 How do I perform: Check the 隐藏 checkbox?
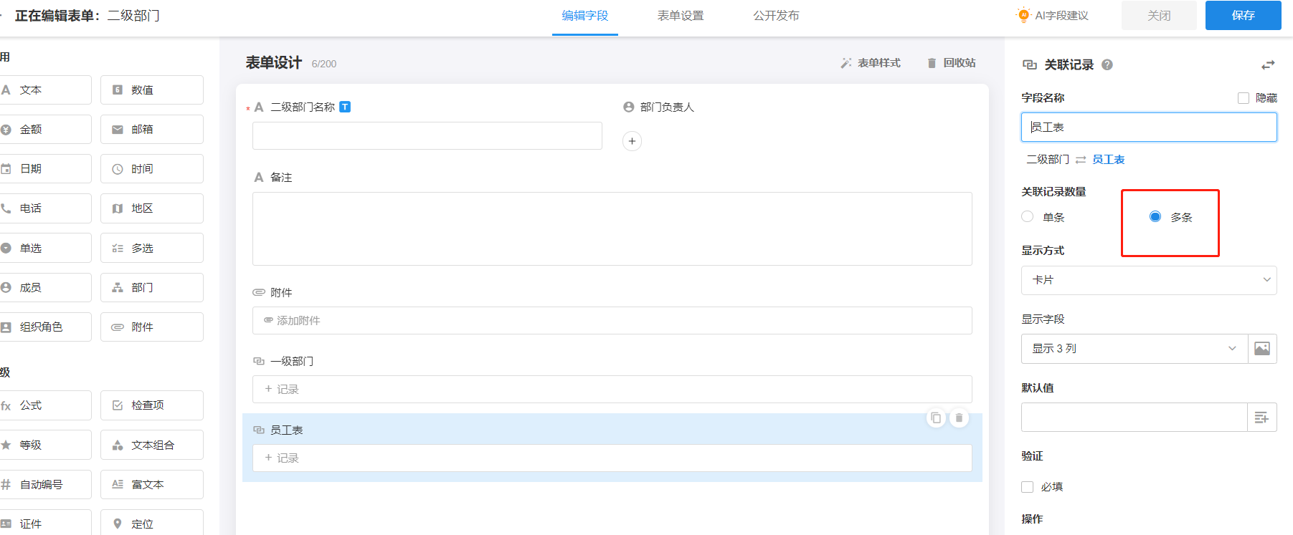click(x=1244, y=98)
